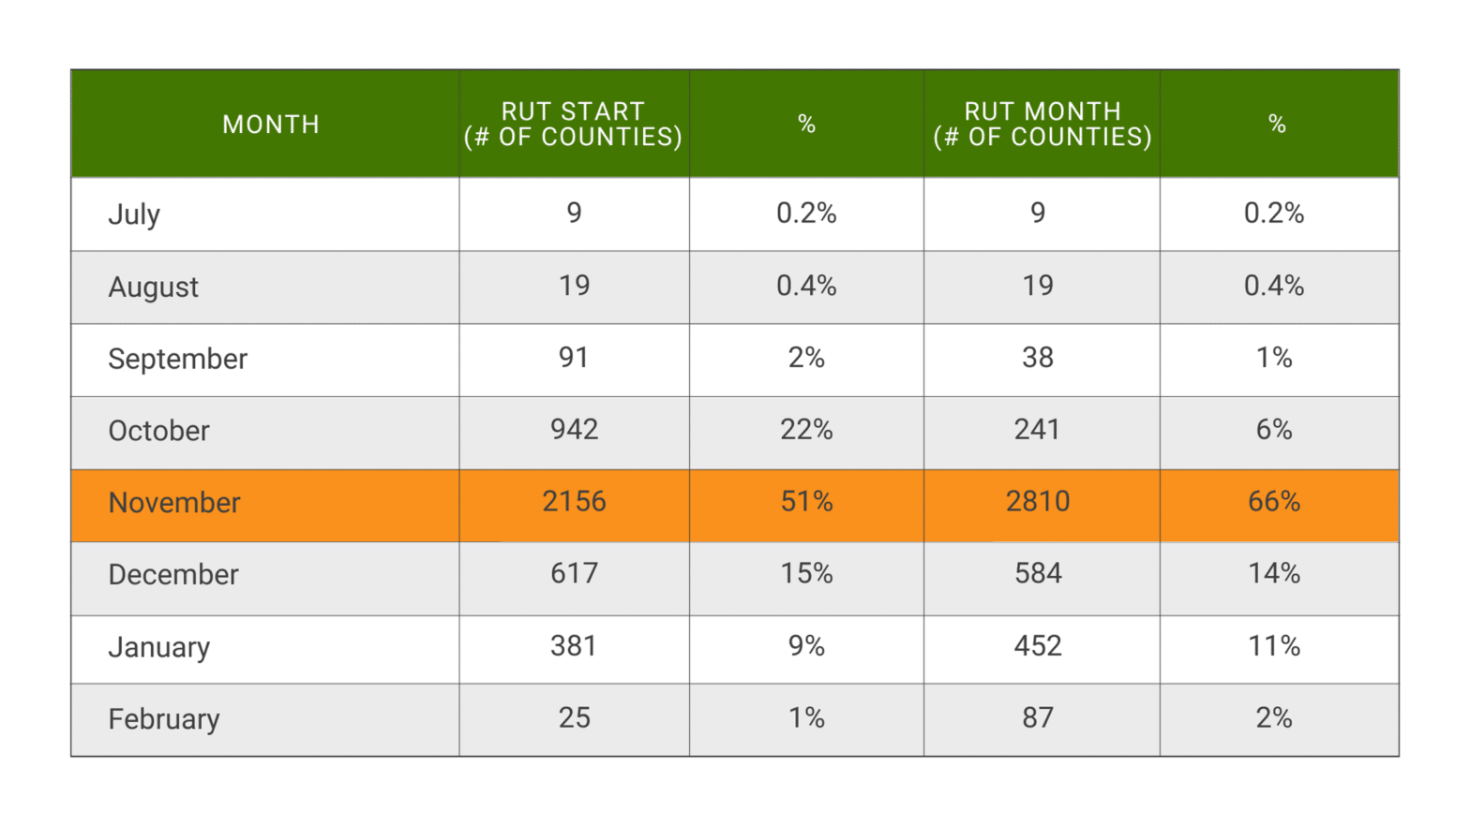The width and height of the screenshot is (1470, 826).
Task: Click November's rut start value 2156
Action: click(574, 502)
